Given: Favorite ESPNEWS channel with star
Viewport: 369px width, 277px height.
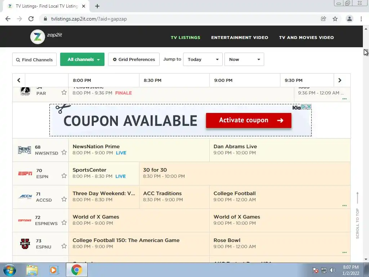Looking at the screenshot, I should pos(64,223).
